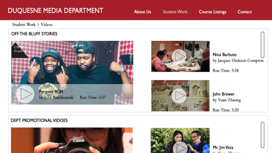272x153 pixels.
Task: Click scrollbar in Off The Bluff Stories
Action: pyautogui.click(x=262, y=45)
